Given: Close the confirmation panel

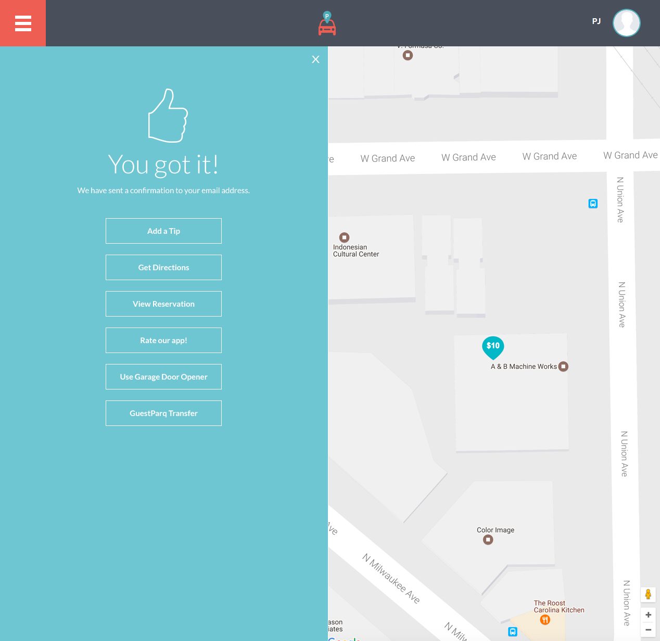Looking at the screenshot, I should tap(315, 59).
